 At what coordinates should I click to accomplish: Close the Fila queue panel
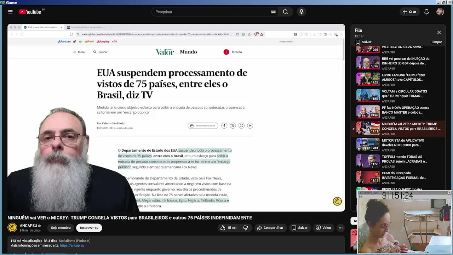[x=439, y=33]
